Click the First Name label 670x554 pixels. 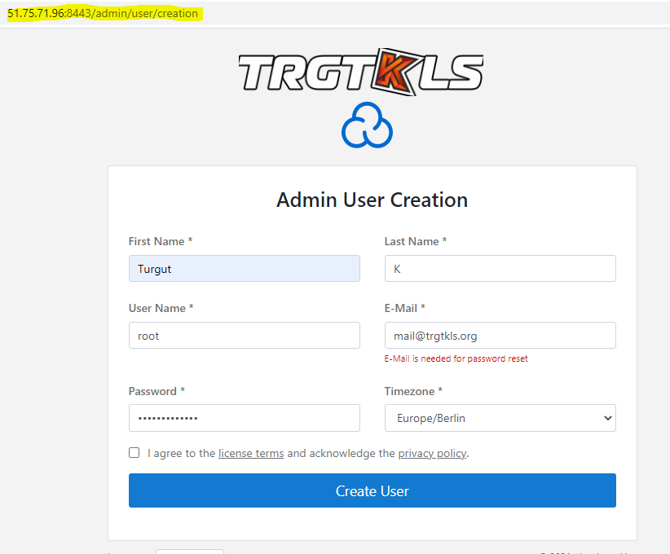point(161,241)
